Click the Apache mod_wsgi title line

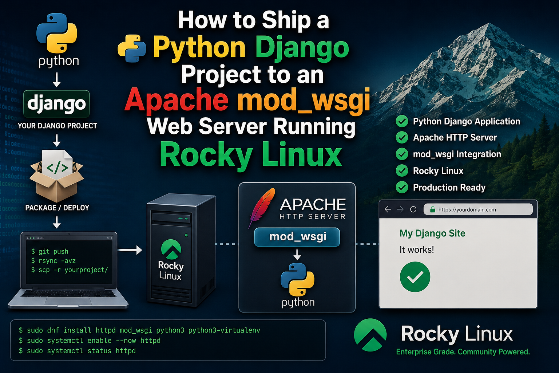[247, 100]
